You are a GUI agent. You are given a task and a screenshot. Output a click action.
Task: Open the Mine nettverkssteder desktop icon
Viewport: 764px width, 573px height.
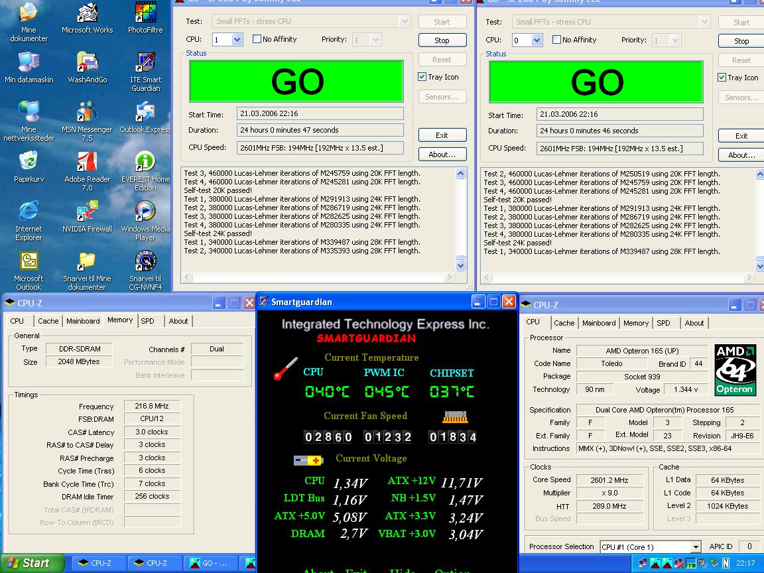29,121
